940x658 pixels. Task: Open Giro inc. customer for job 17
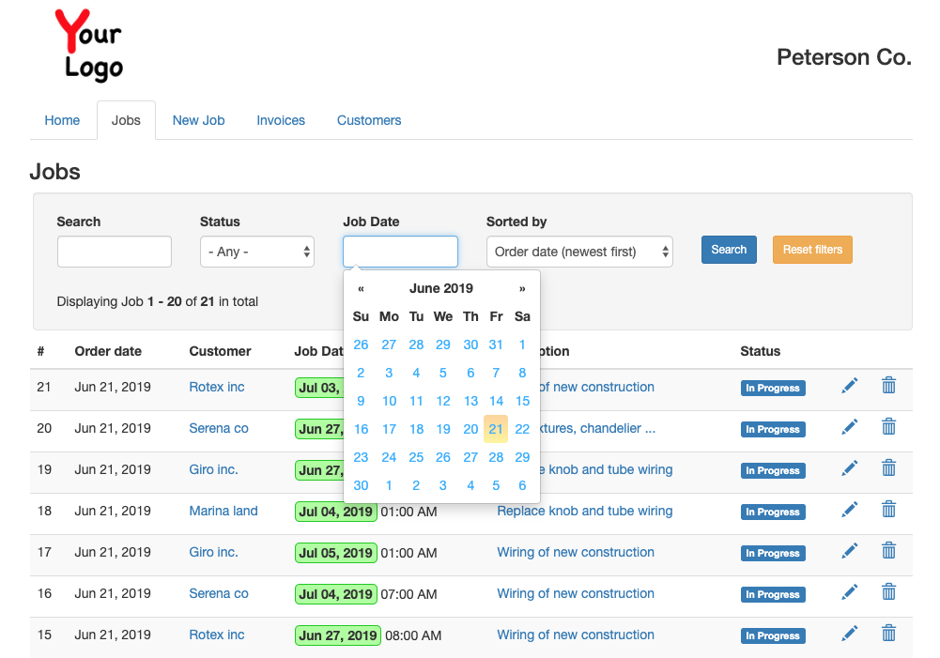213,553
